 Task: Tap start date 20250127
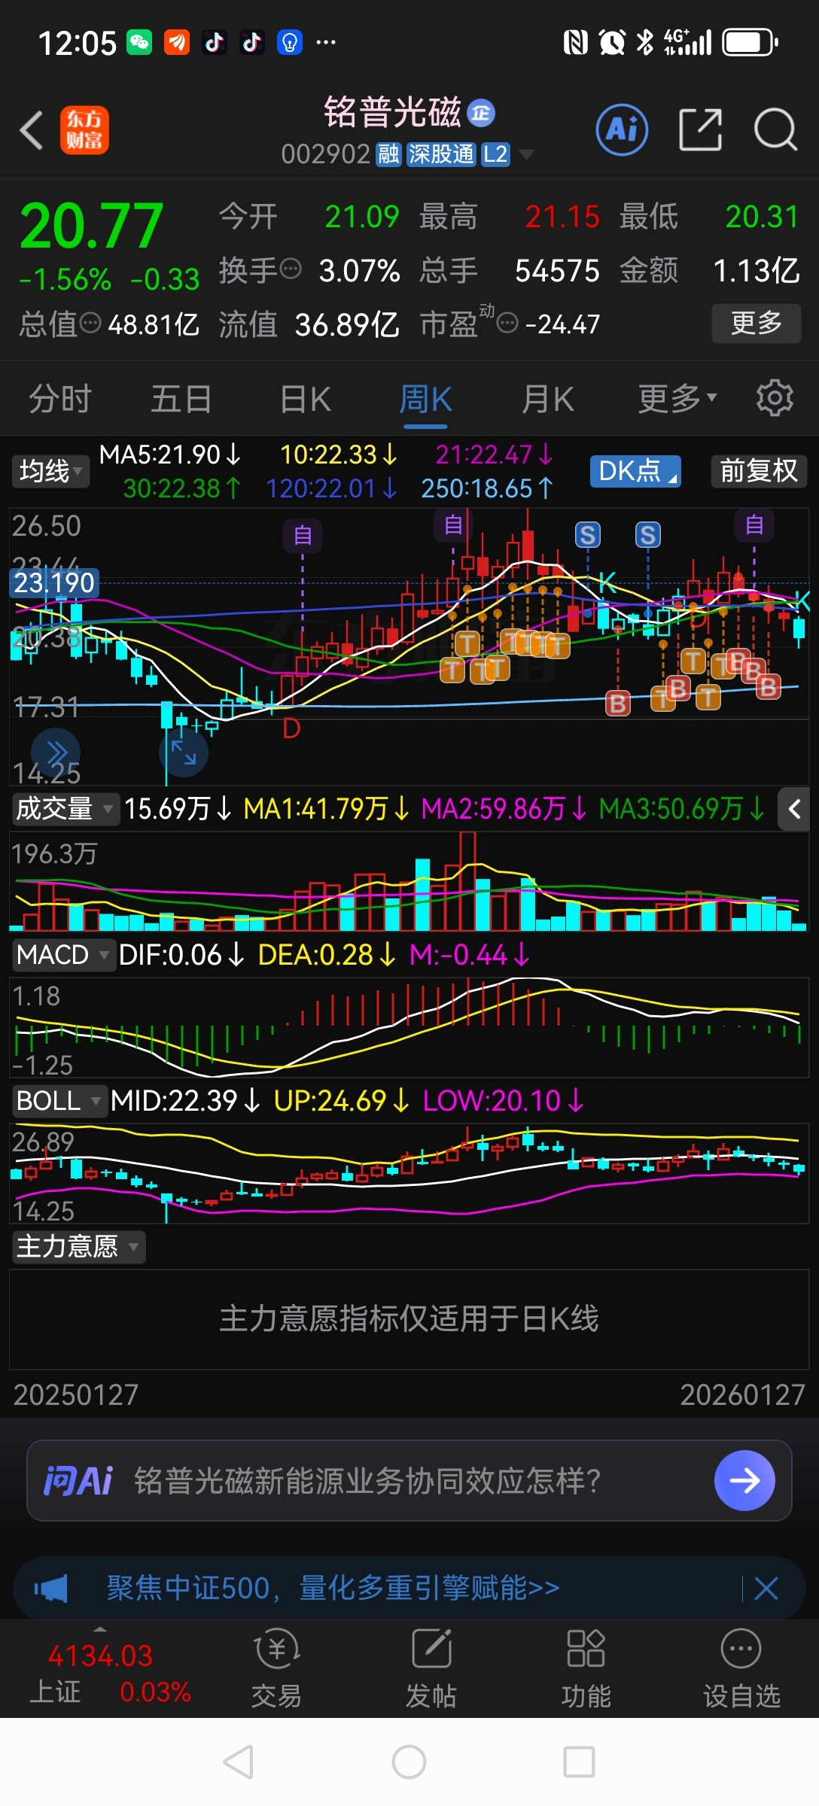tap(76, 1394)
